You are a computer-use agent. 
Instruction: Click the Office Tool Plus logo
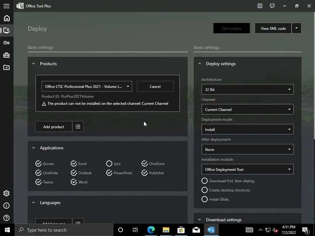(20, 6)
